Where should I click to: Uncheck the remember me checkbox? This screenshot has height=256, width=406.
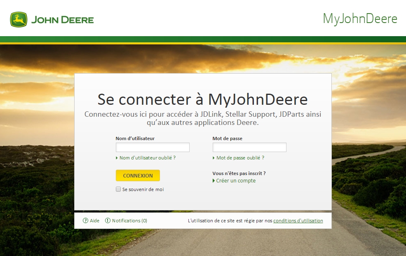pos(118,189)
